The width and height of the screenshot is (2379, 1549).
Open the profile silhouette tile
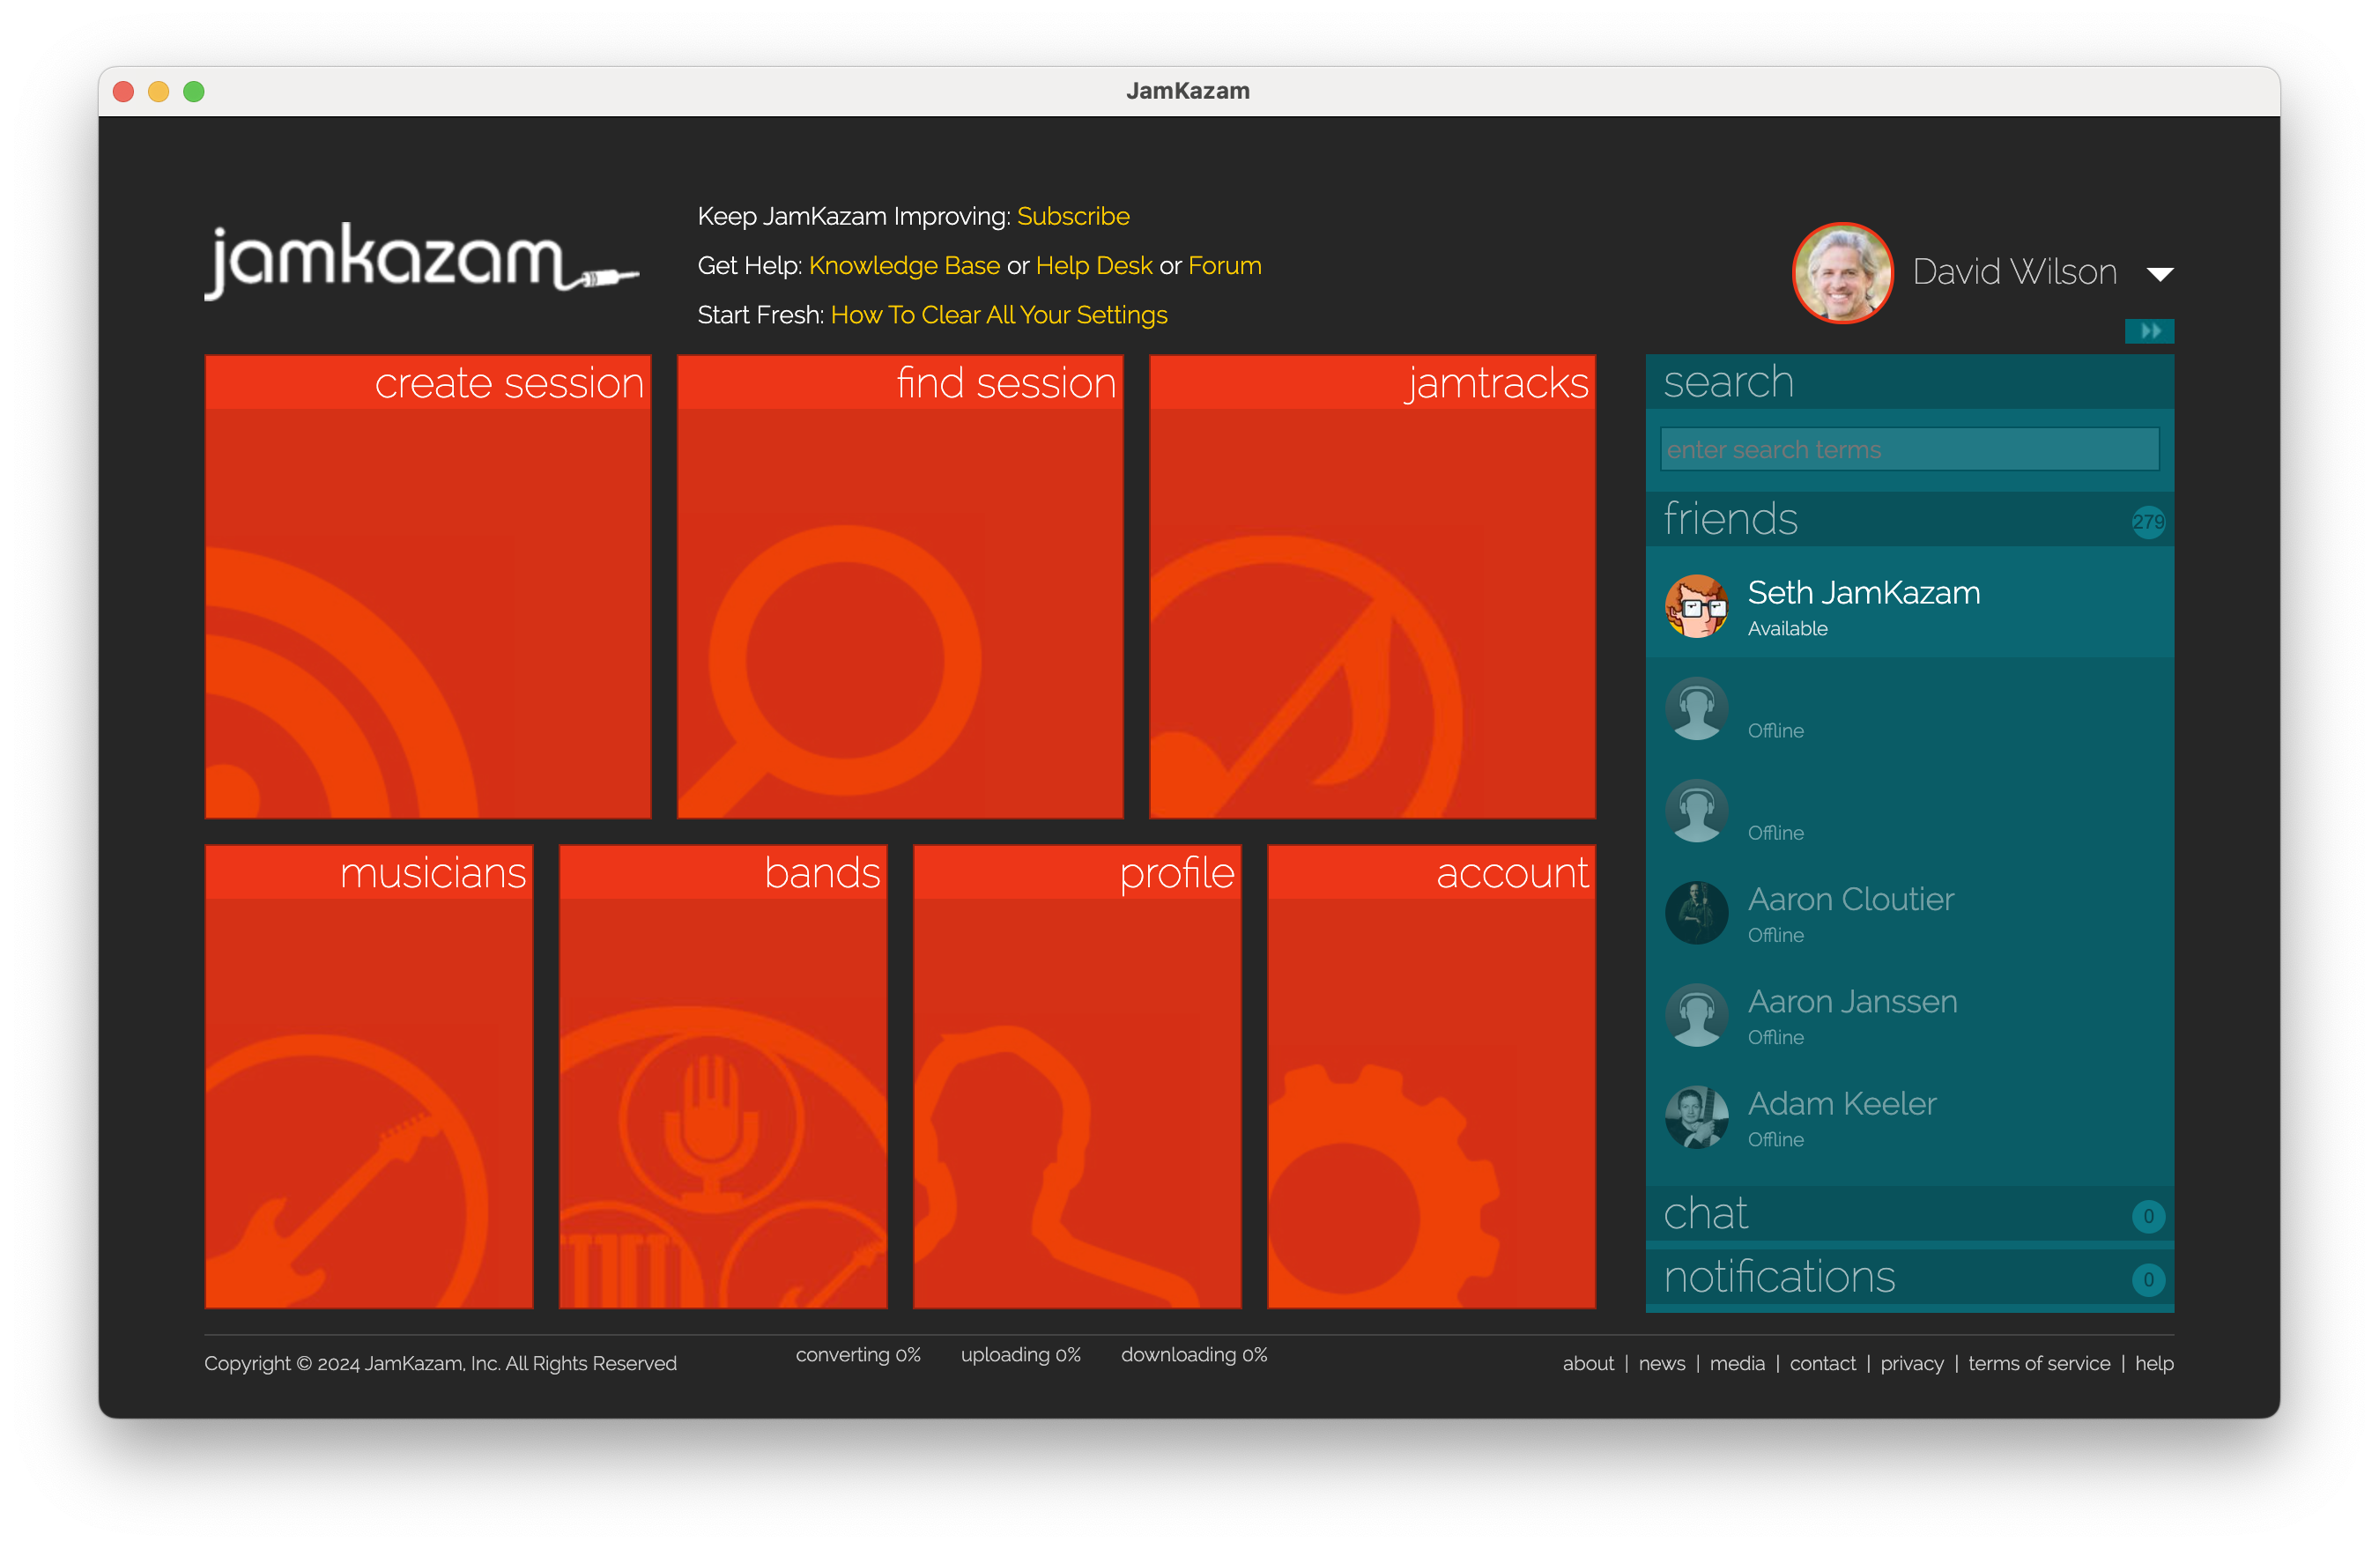pos(1077,1077)
